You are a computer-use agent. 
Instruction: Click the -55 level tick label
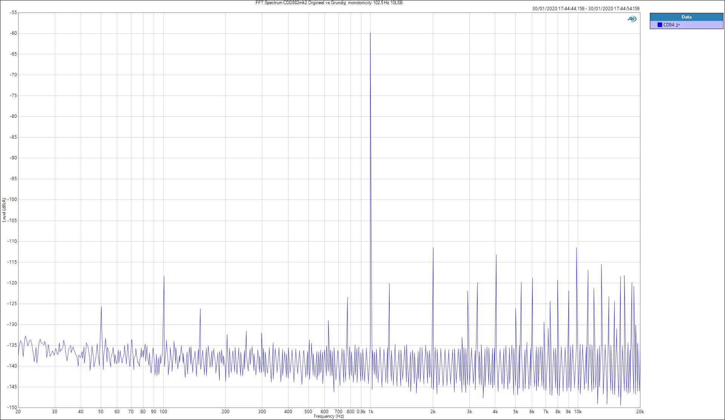pyautogui.click(x=13, y=12)
